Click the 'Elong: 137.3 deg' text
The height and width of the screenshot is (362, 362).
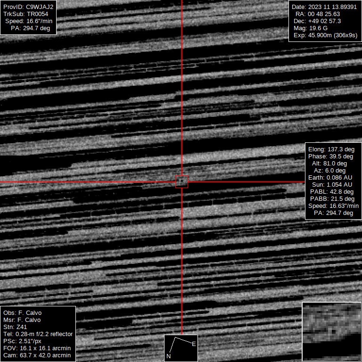point(331,149)
